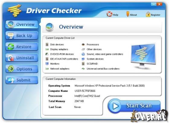This screenshot has height=123, width=169.
Task: Click the Register padlock icon
Action: click(148, 14)
